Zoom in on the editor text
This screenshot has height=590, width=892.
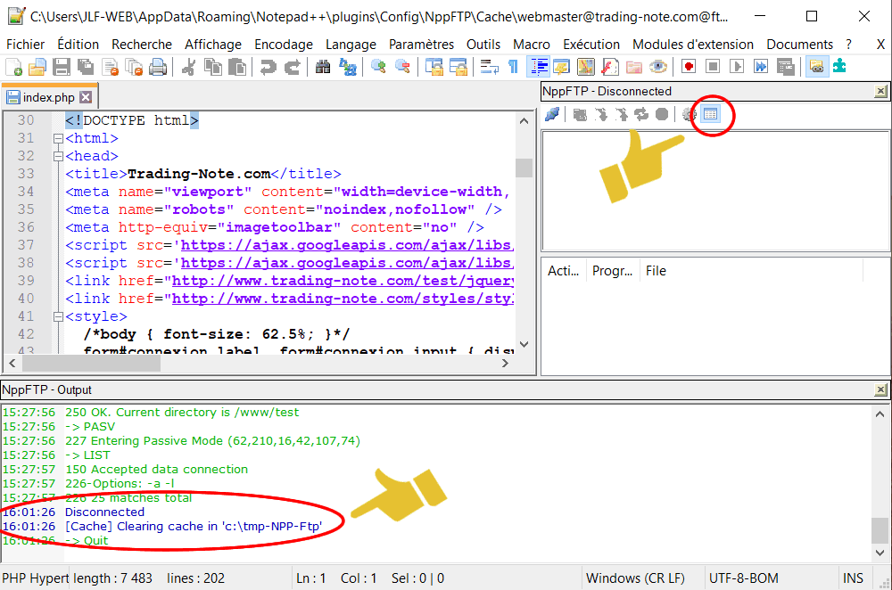pyautogui.click(x=377, y=67)
